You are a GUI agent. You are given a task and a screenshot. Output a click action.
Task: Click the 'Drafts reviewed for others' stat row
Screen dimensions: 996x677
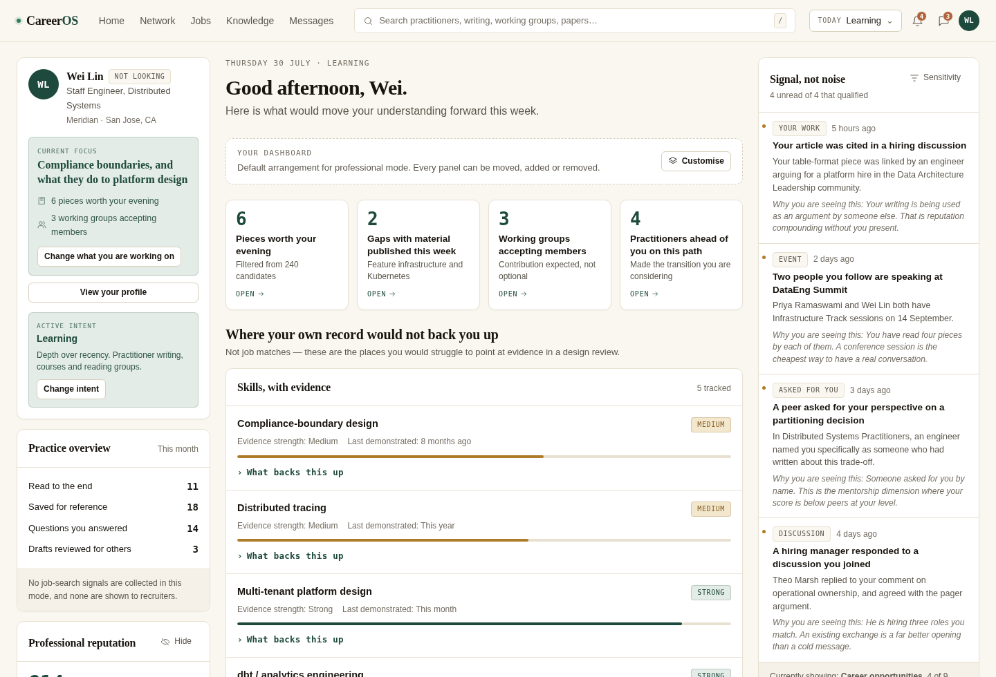click(x=113, y=549)
